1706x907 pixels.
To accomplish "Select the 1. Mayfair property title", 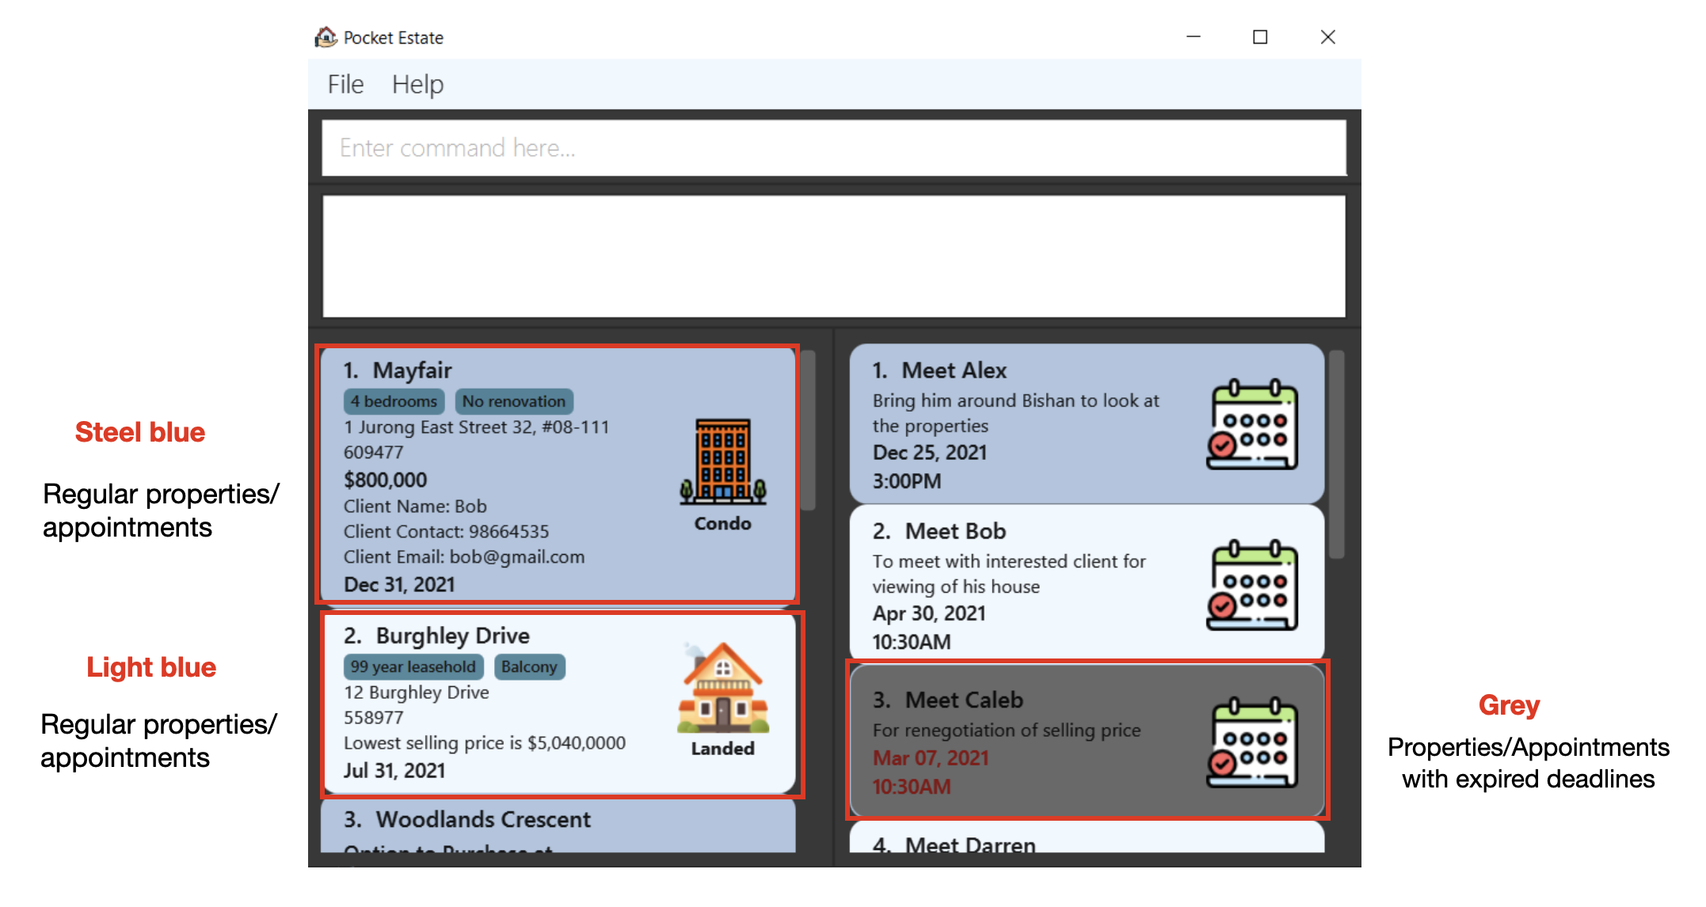I will pos(398,370).
